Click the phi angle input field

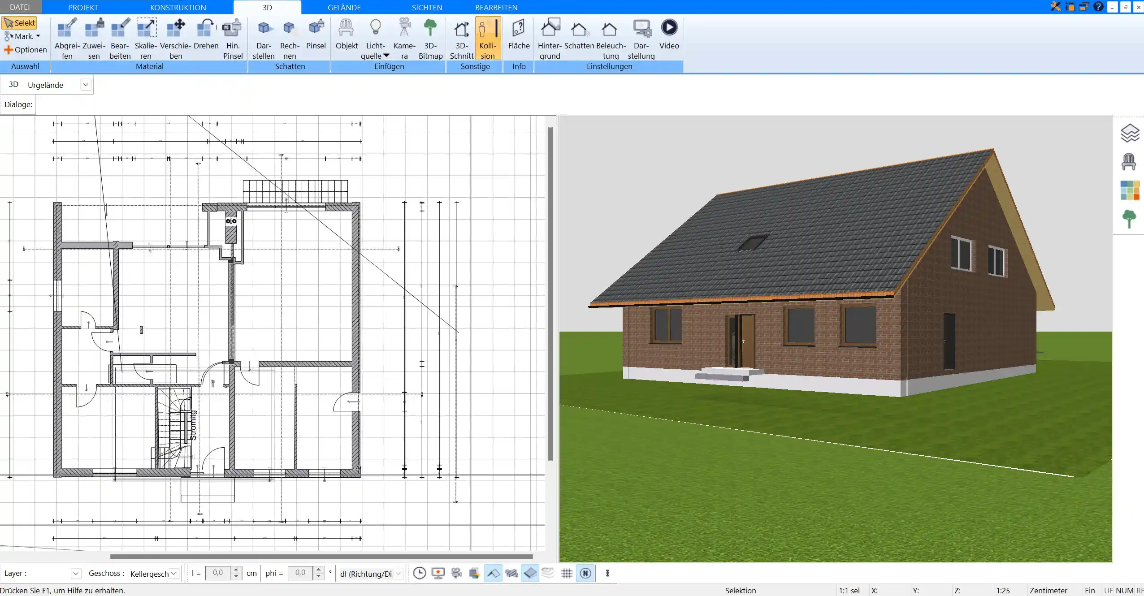300,573
